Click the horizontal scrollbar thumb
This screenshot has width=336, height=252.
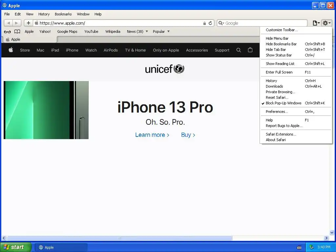point(119,238)
